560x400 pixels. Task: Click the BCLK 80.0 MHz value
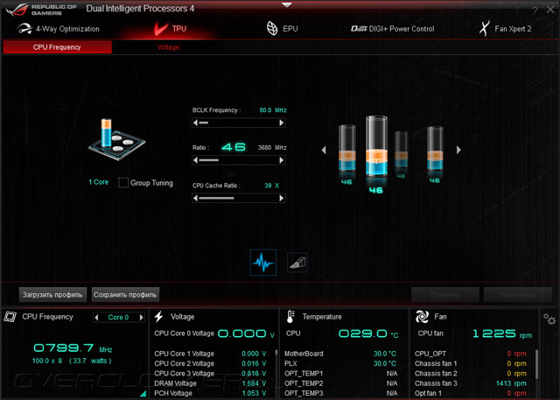click(x=273, y=110)
